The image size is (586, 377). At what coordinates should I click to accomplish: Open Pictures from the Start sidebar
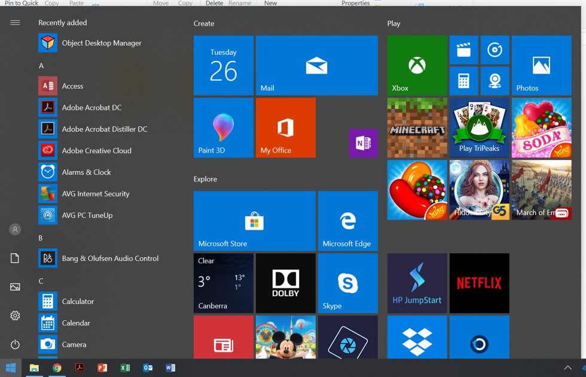pos(15,287)
